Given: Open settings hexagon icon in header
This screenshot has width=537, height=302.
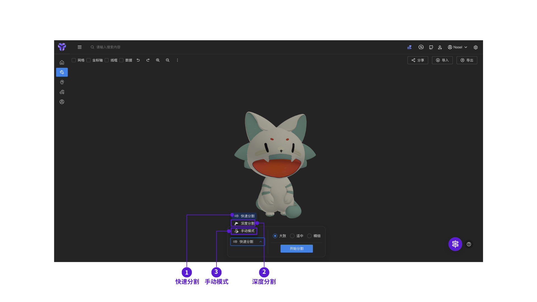Looking at the screenshot, I should [x=475, y=48].
